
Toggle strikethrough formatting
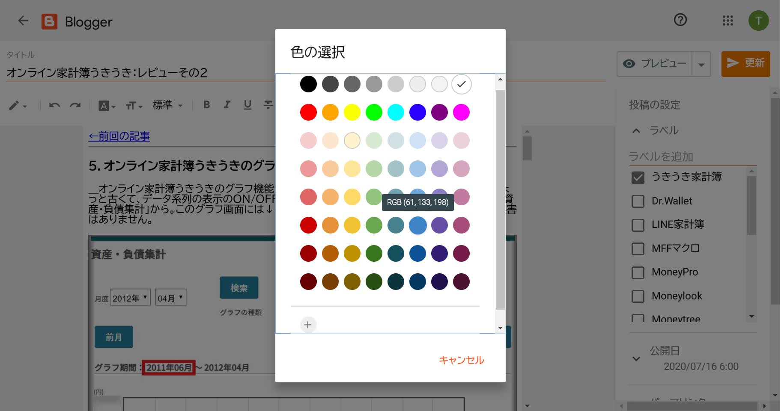(268, 105)
